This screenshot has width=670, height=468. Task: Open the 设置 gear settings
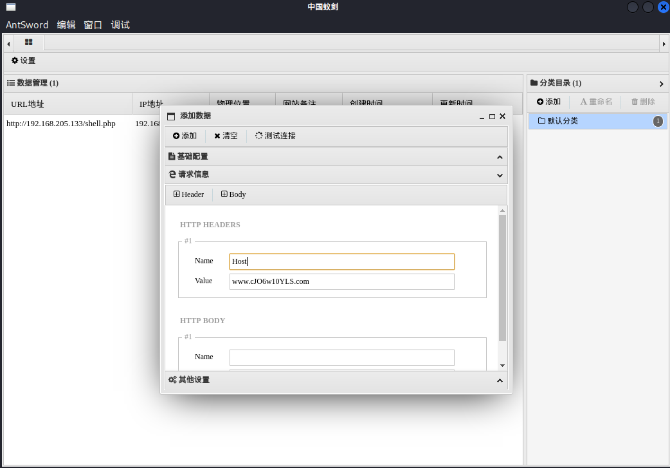click(24, 61)
